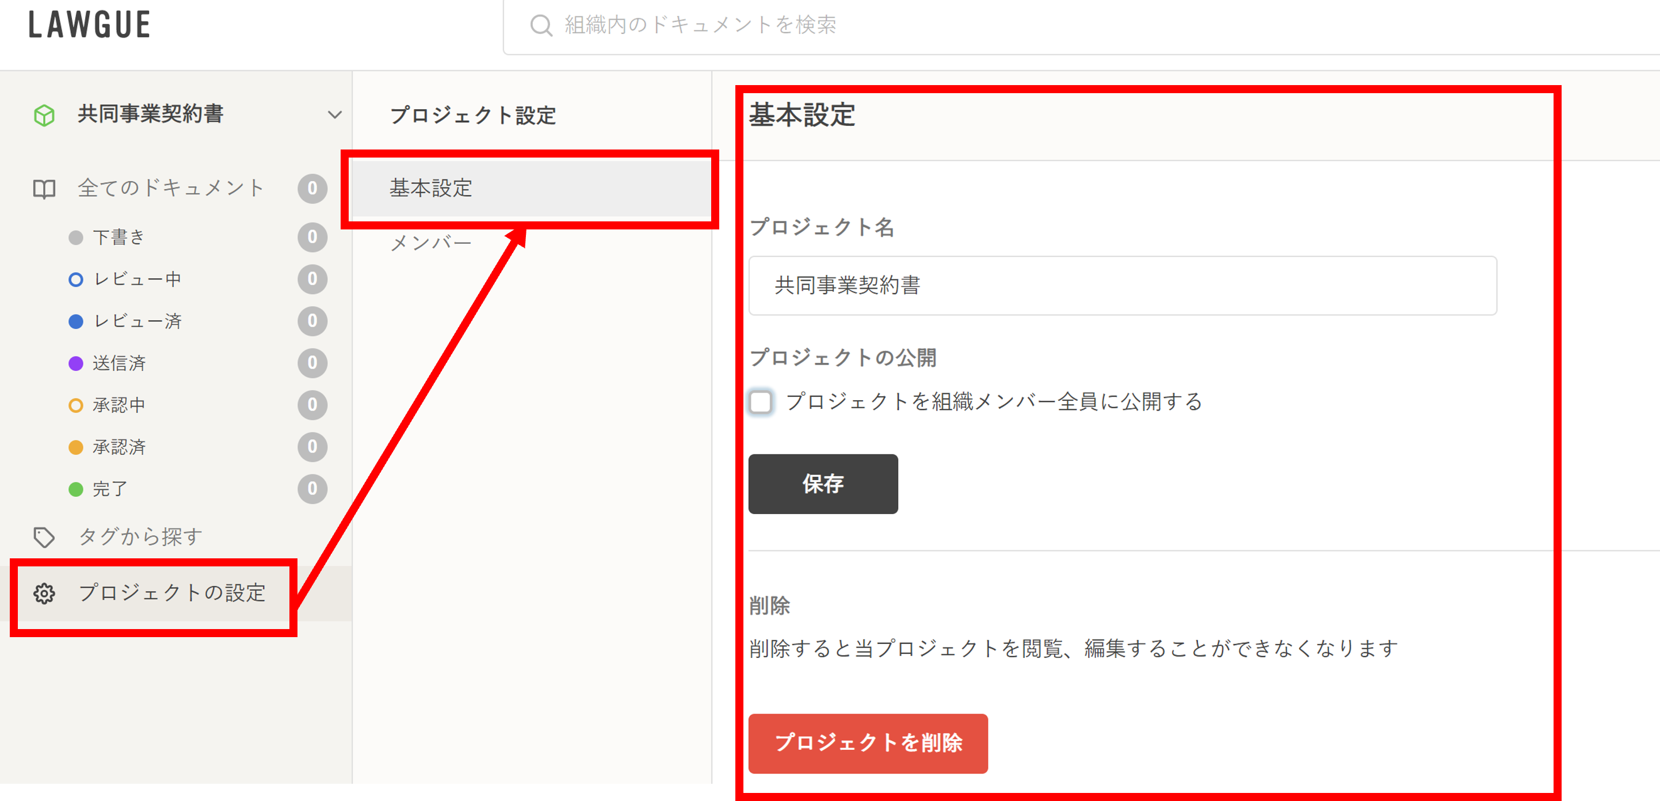Click the green cube project icon

click(44, 115)
